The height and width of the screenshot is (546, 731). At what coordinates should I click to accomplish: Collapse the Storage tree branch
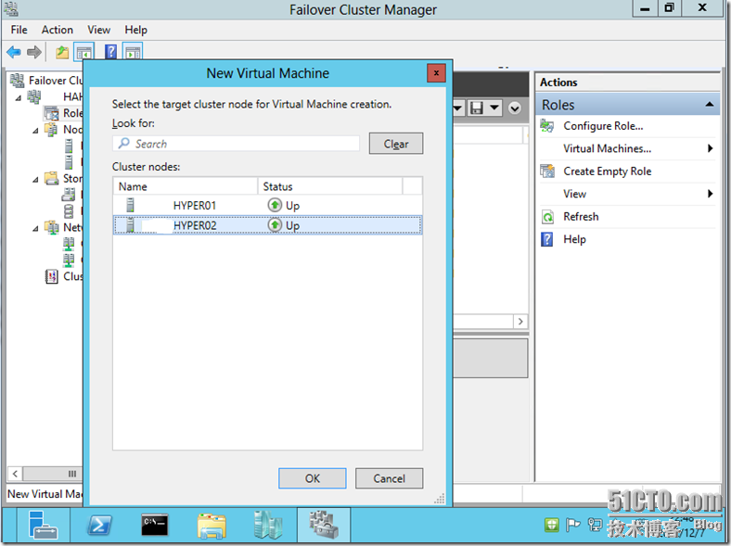click(35, 180)
